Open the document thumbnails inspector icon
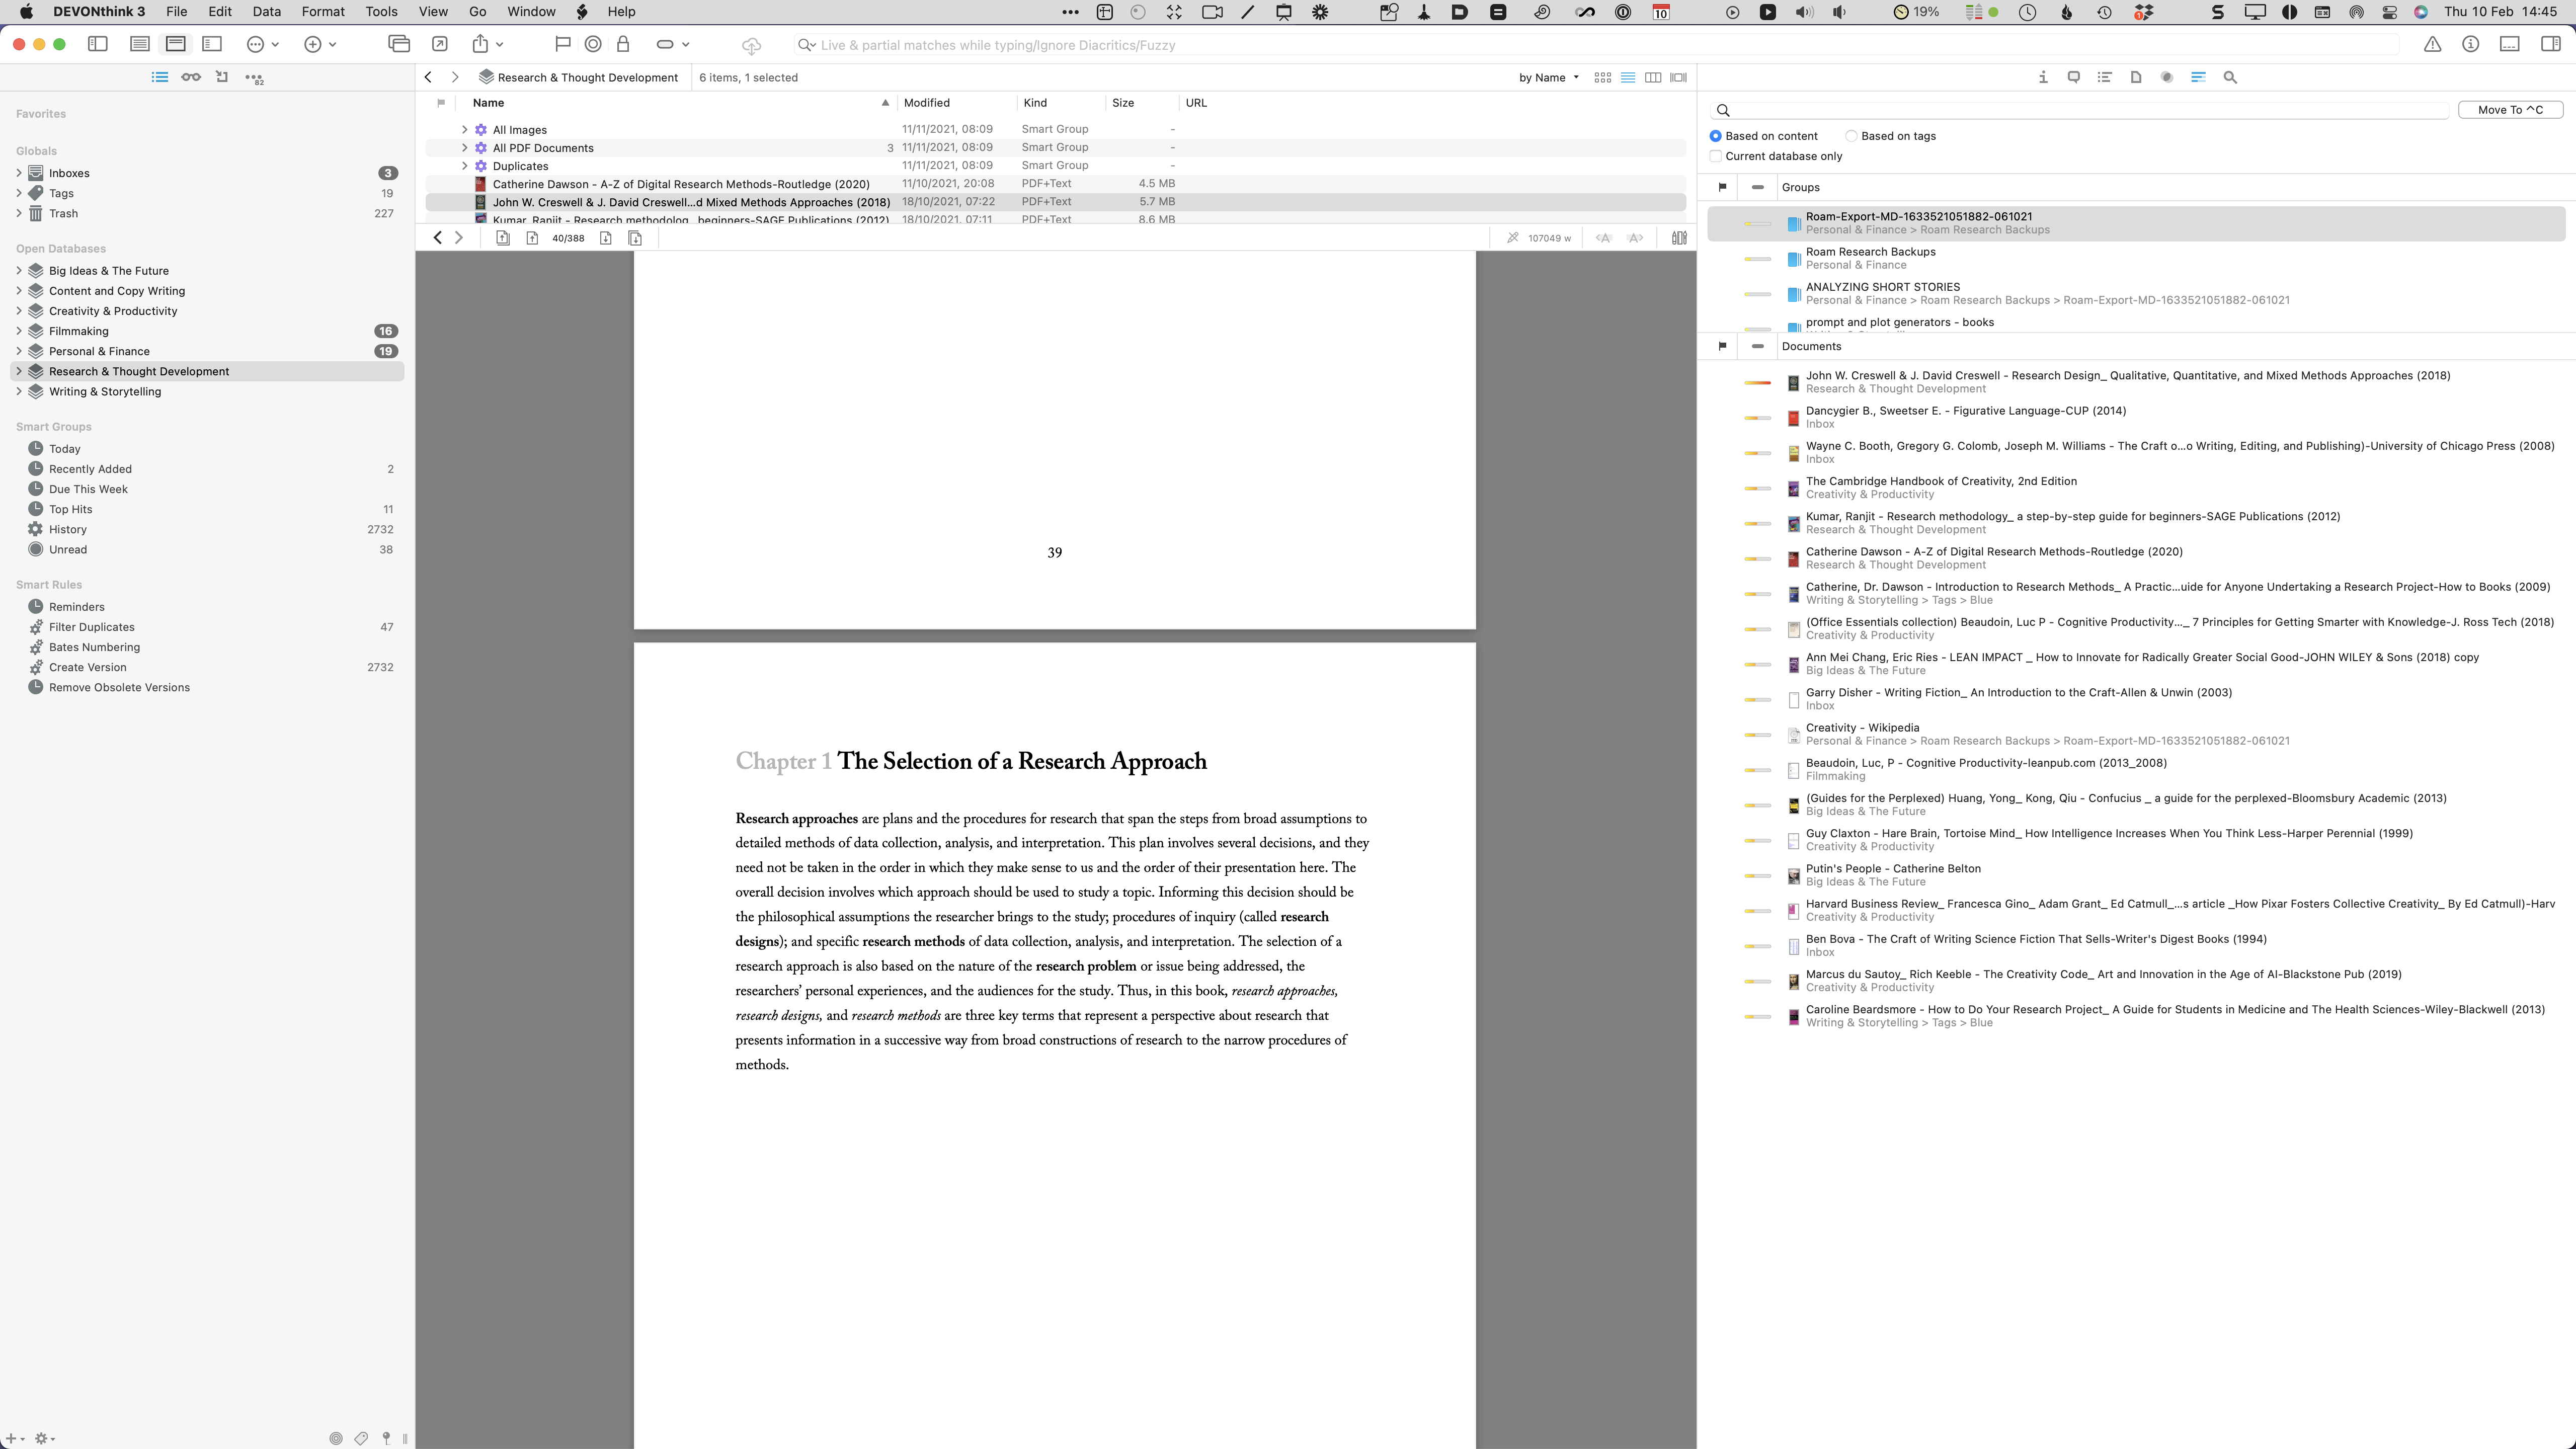2576x1449 pixels. point(2135,77)
